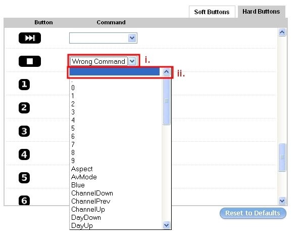
Task: Click the dropdown list scroll-down arrow
Action: 167,225
